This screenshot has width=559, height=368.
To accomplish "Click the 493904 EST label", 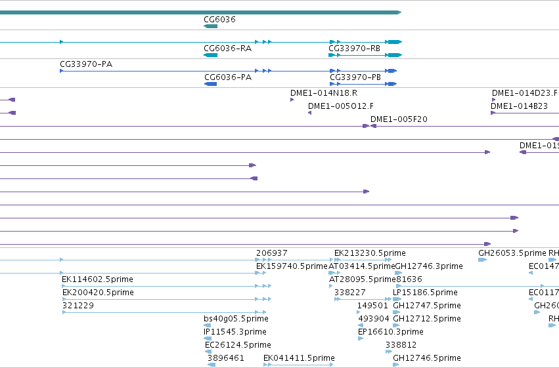I will click(374, 319).
